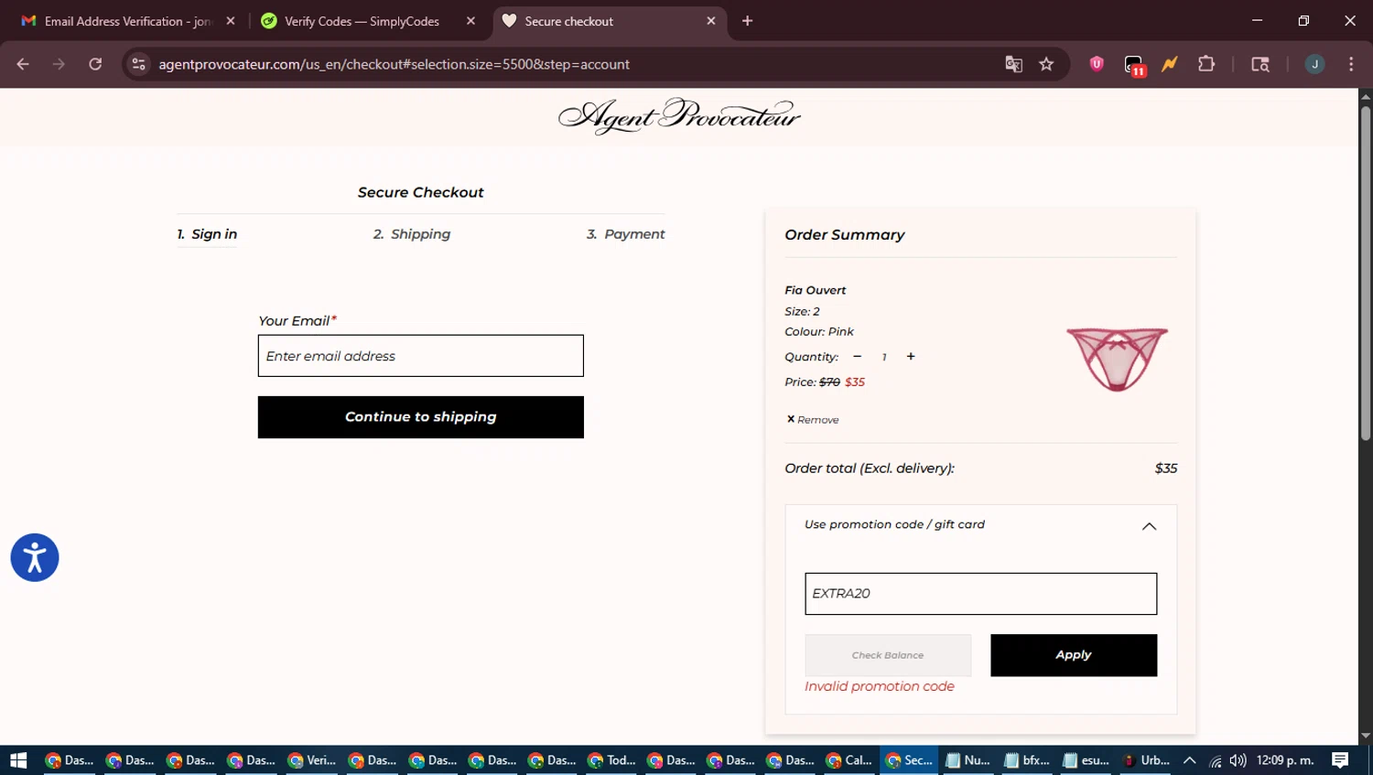Collapse the promotion code / gift card section
Screen dimensions: 1373x775
point(1149,526)
